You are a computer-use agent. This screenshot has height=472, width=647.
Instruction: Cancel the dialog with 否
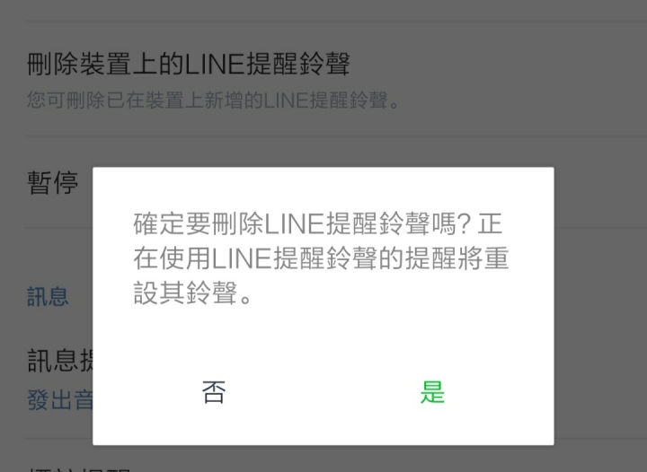214,392
